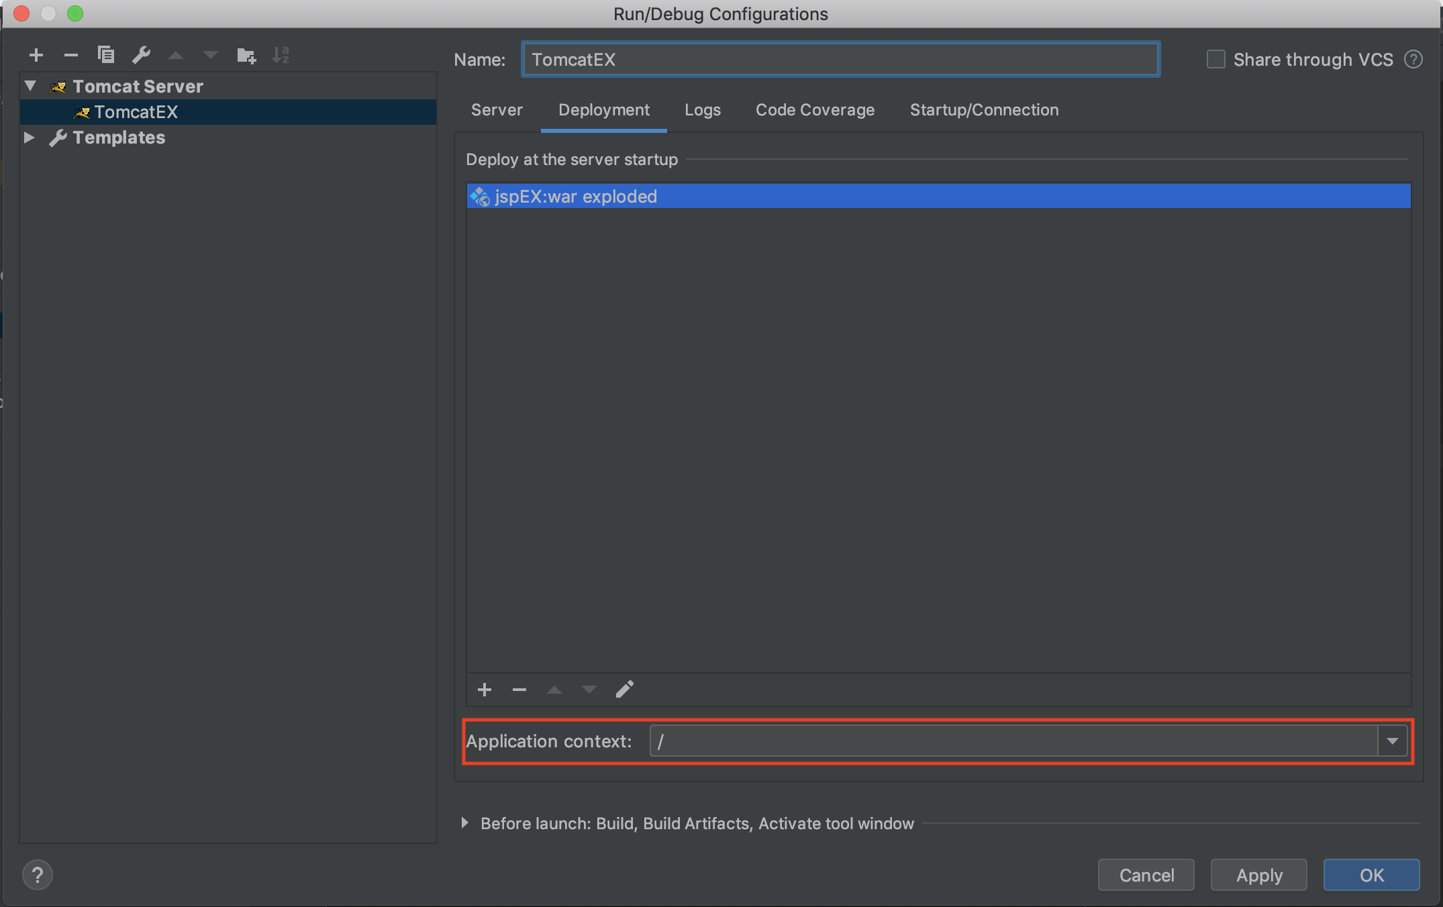Viewport: 1443px width, 907px height.
Task: Click into the Application context field
Action: tap(1014, 741)
